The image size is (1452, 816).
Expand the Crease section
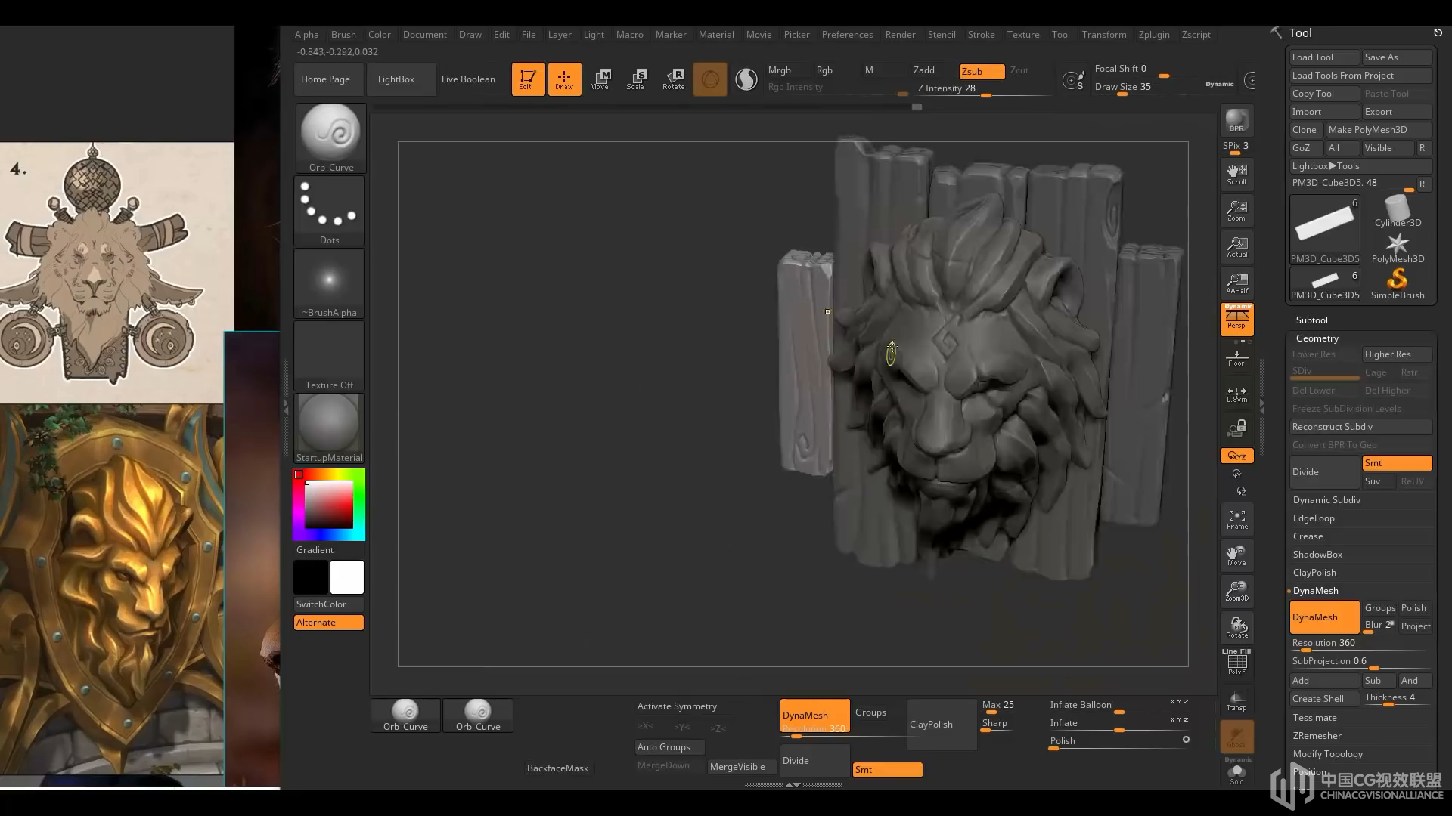click(x=1308, y=536)
